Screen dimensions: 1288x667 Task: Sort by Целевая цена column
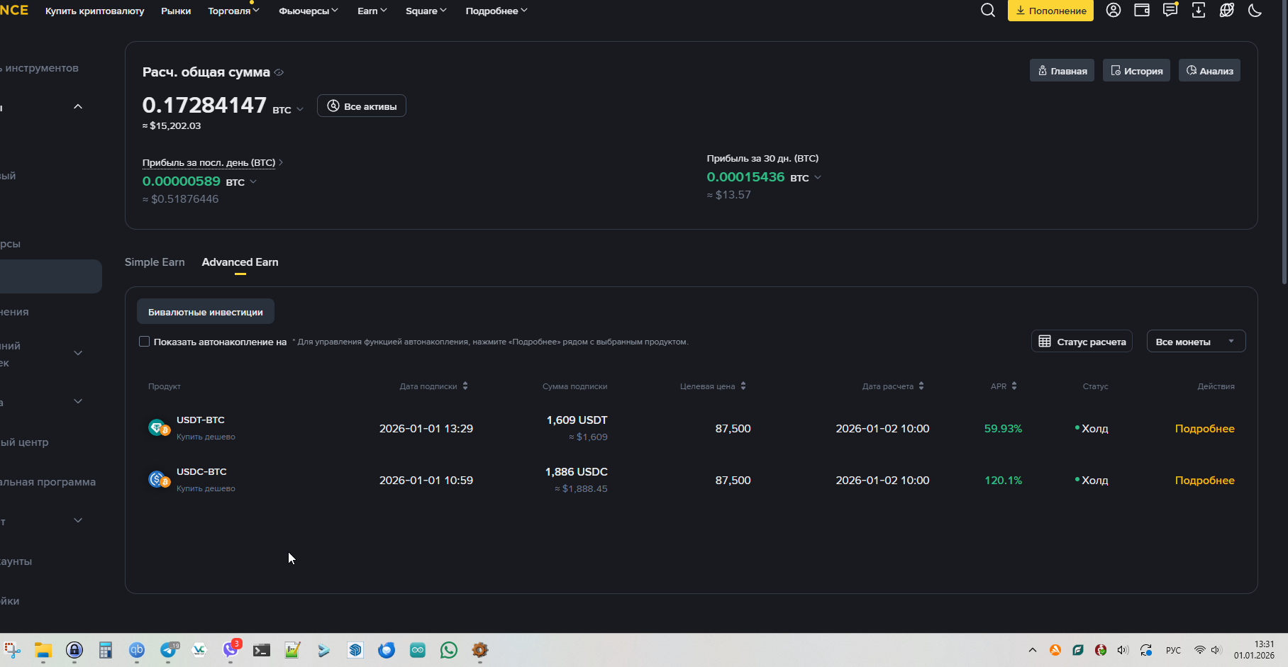pyautogui.click(x=714, y=386)
